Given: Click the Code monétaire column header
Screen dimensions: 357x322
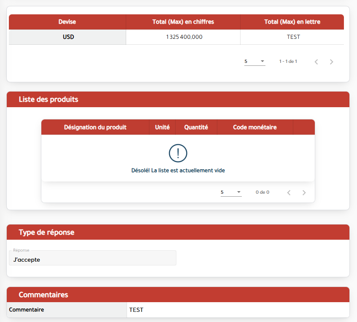Looking at the screenshot, I should click(255, 127).
